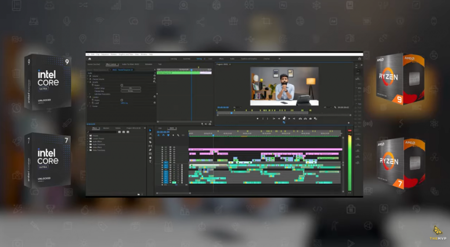Click the Export Frame camera icon
Viewport: 450px width, 247px height.
click(310, 118)
